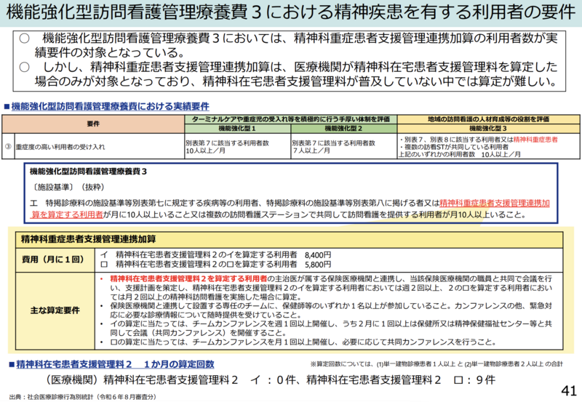The height and width of the screenshot is (402, 582).
Task: Click red 精神科重症患者 text in the table
Action: click(535, 139)
